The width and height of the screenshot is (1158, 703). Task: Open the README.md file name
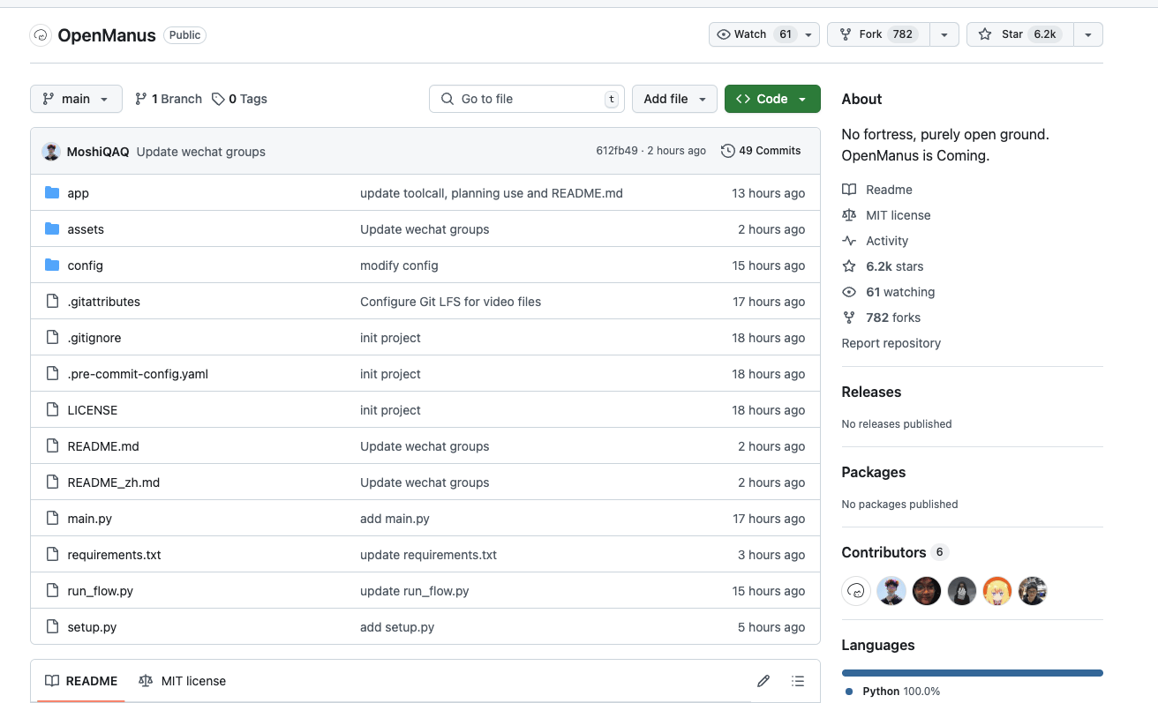click(103, 446)
